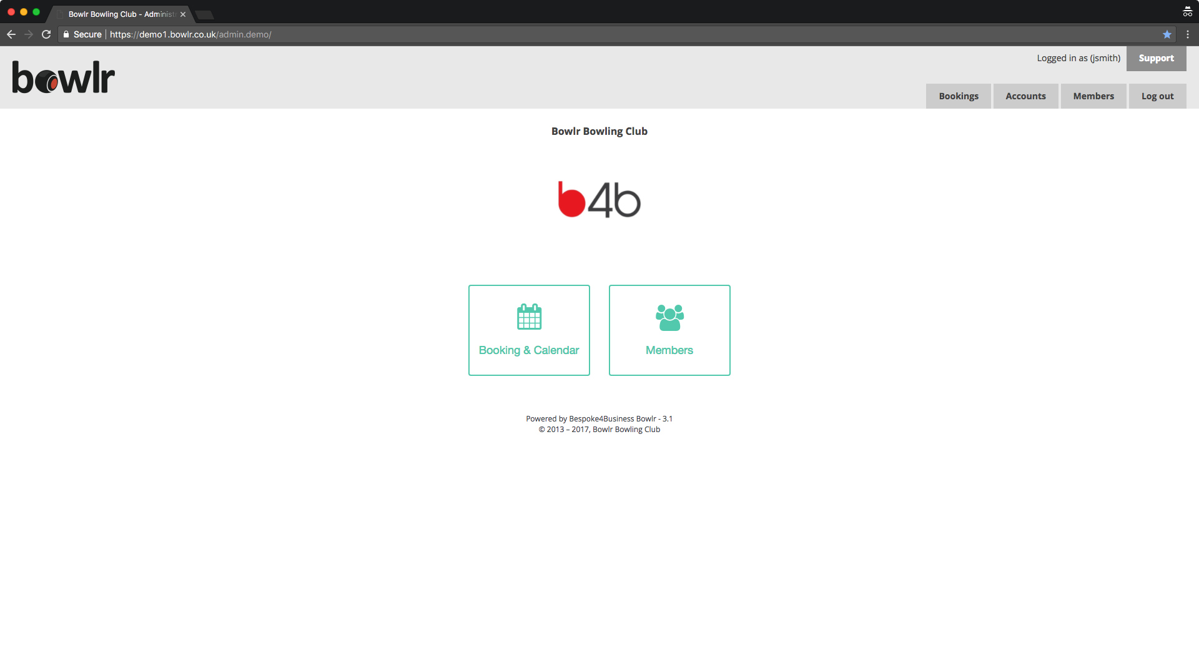Click the b4b logo image
This screenshot has width=1199, height=660.
click(599, 200)
